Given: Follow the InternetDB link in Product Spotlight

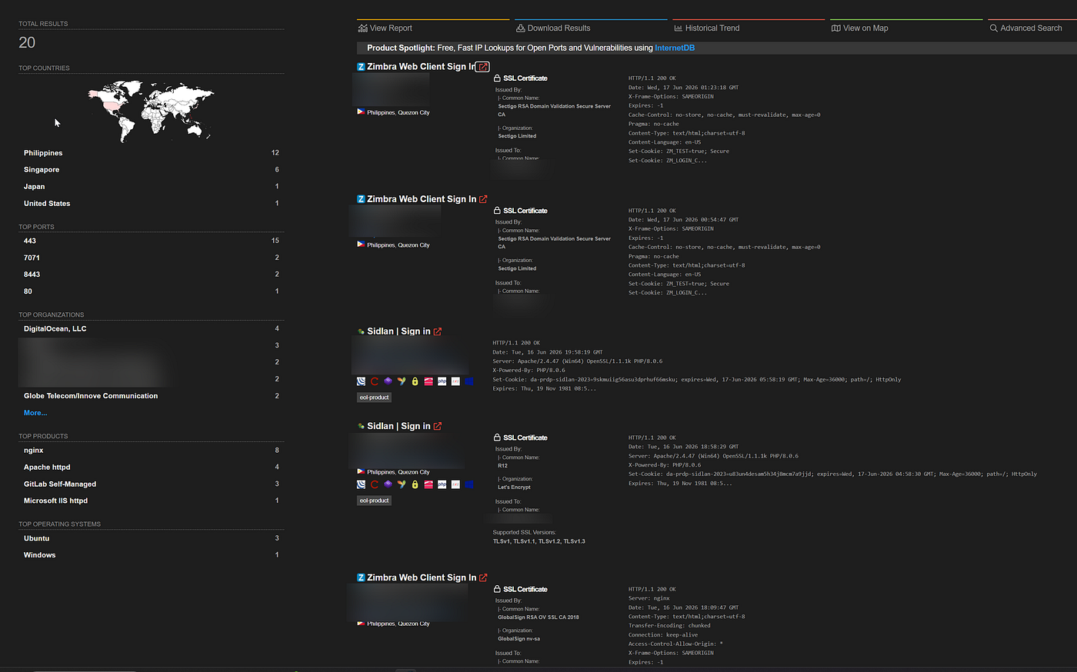Looking at the screenshot, I should [675, 48].
